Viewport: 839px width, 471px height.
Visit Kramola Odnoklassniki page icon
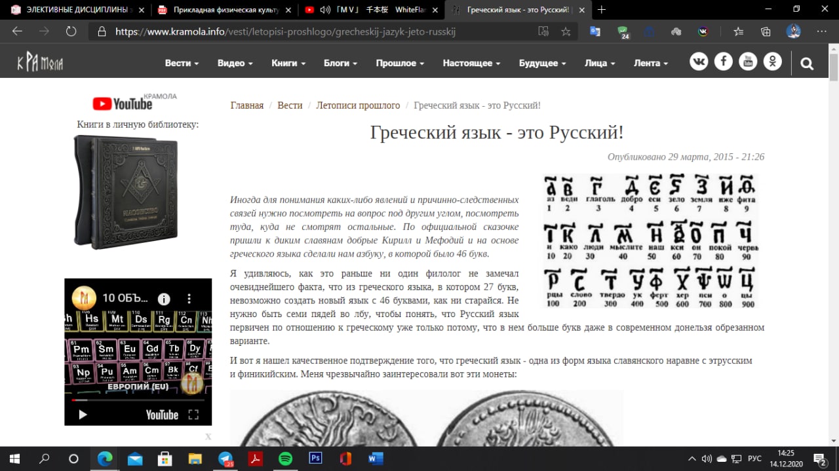(773, 62)
